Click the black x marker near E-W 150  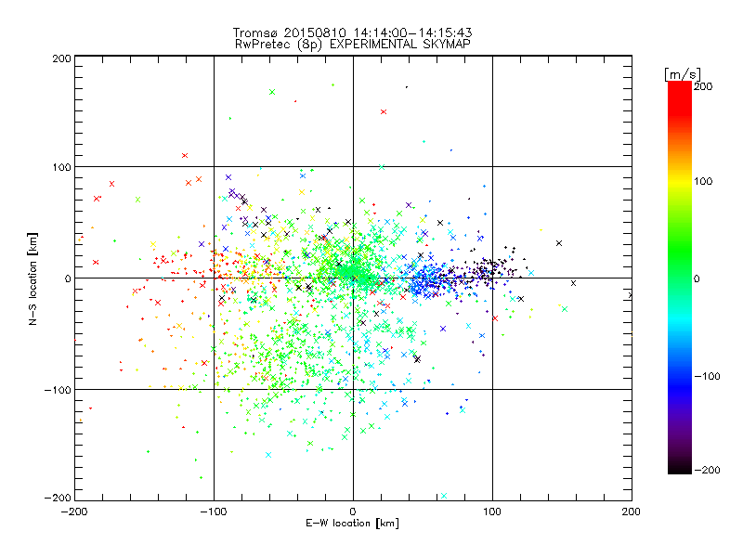pyautogui.click(x=559, y=243)
